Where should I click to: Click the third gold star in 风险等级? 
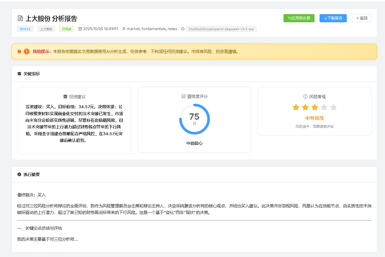tap(315, 107)
